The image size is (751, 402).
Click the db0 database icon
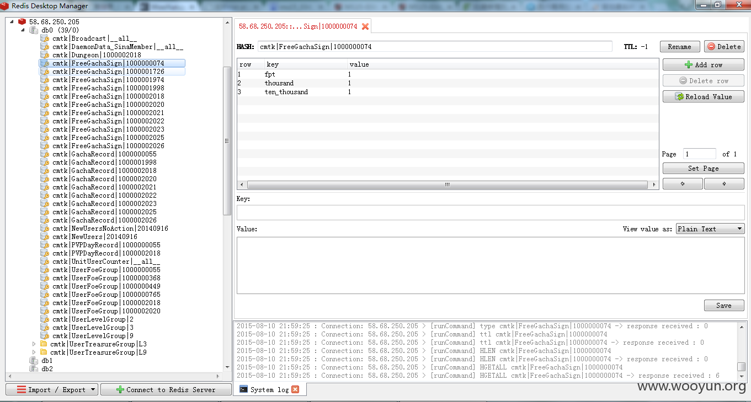tap(34, 30)
